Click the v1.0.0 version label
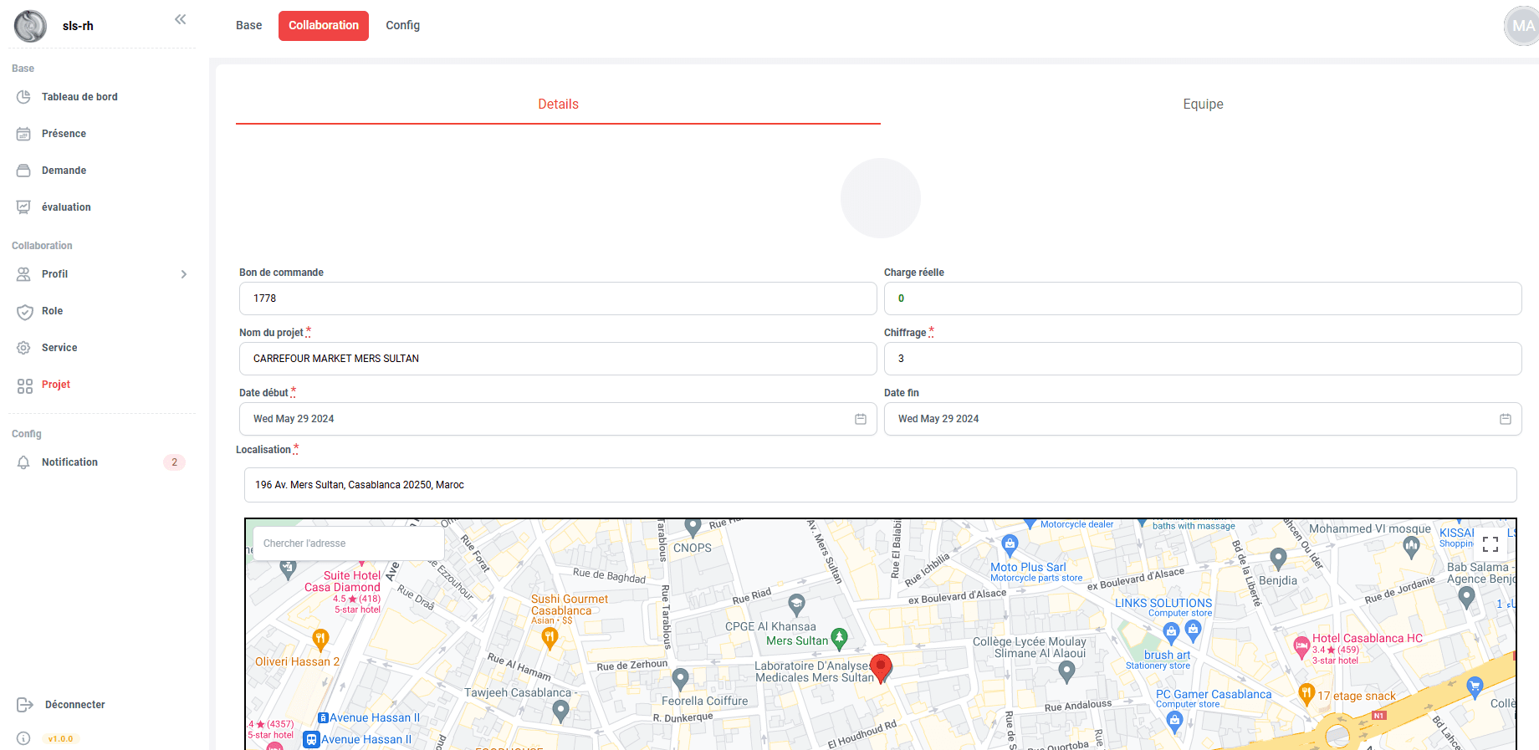This screenshot has height=750, width=1539. [60, 739]
